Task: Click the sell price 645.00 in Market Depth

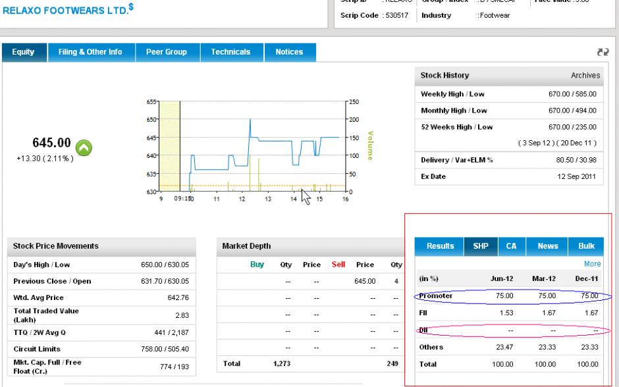Action: 365,282
